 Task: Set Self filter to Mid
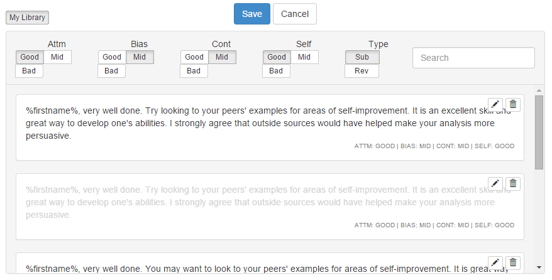pyautogui.click(x=304, y=57)
